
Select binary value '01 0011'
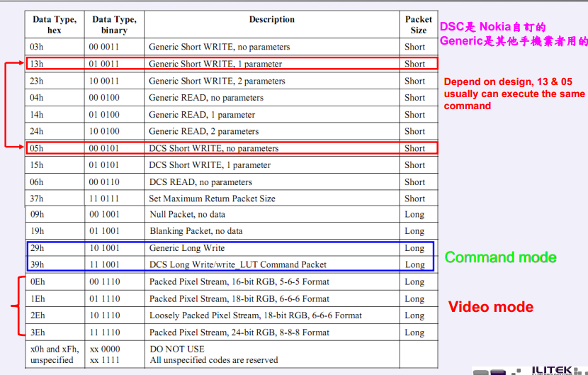104,64
